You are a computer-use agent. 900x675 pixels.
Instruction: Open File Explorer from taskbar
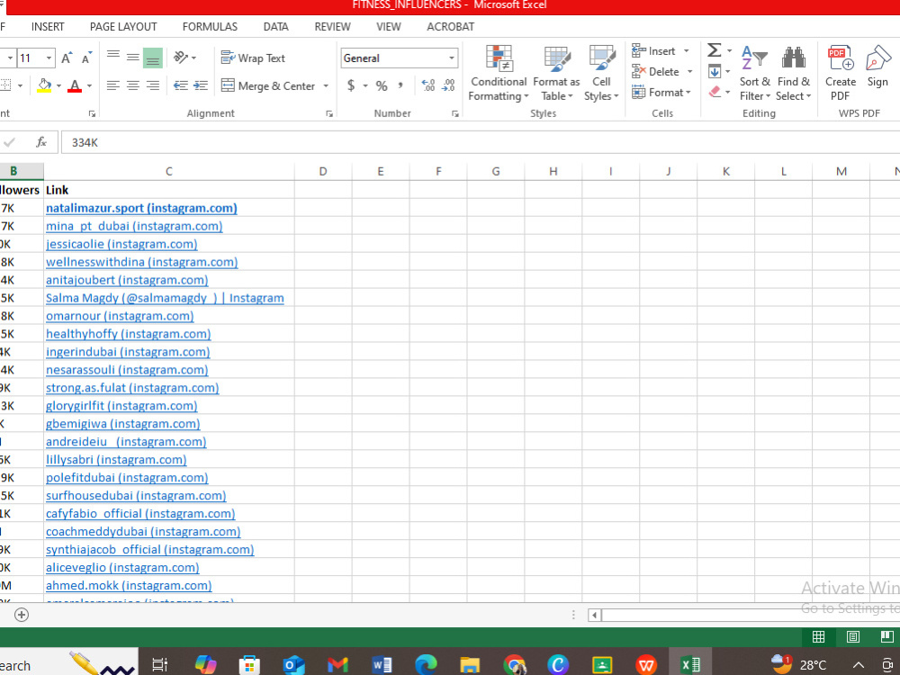tap(470, 664)
